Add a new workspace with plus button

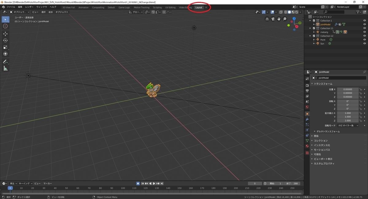pos(206,7)
